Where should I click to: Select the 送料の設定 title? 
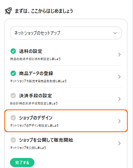click(31, 51)
